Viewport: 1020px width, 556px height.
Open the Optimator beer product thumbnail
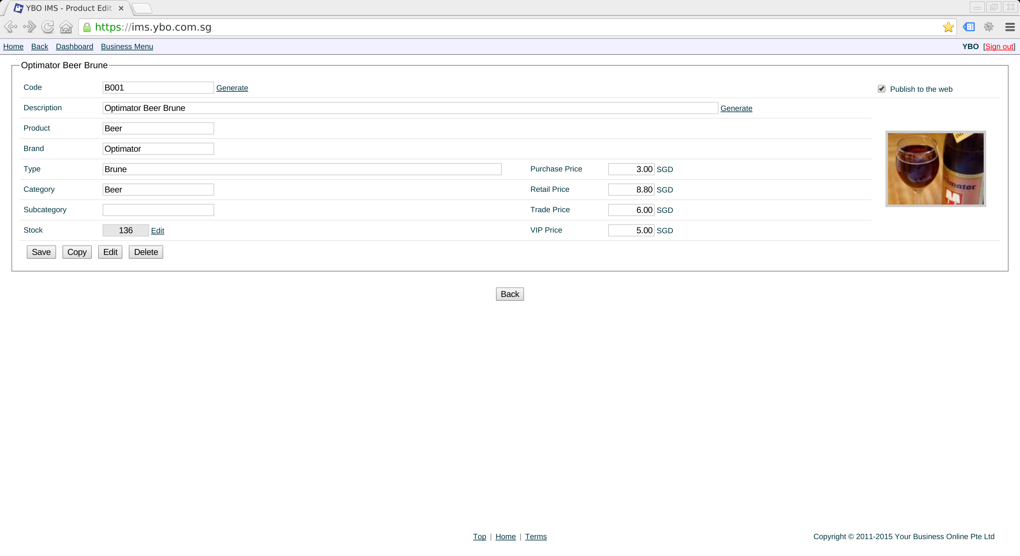(x=936, y=169)
